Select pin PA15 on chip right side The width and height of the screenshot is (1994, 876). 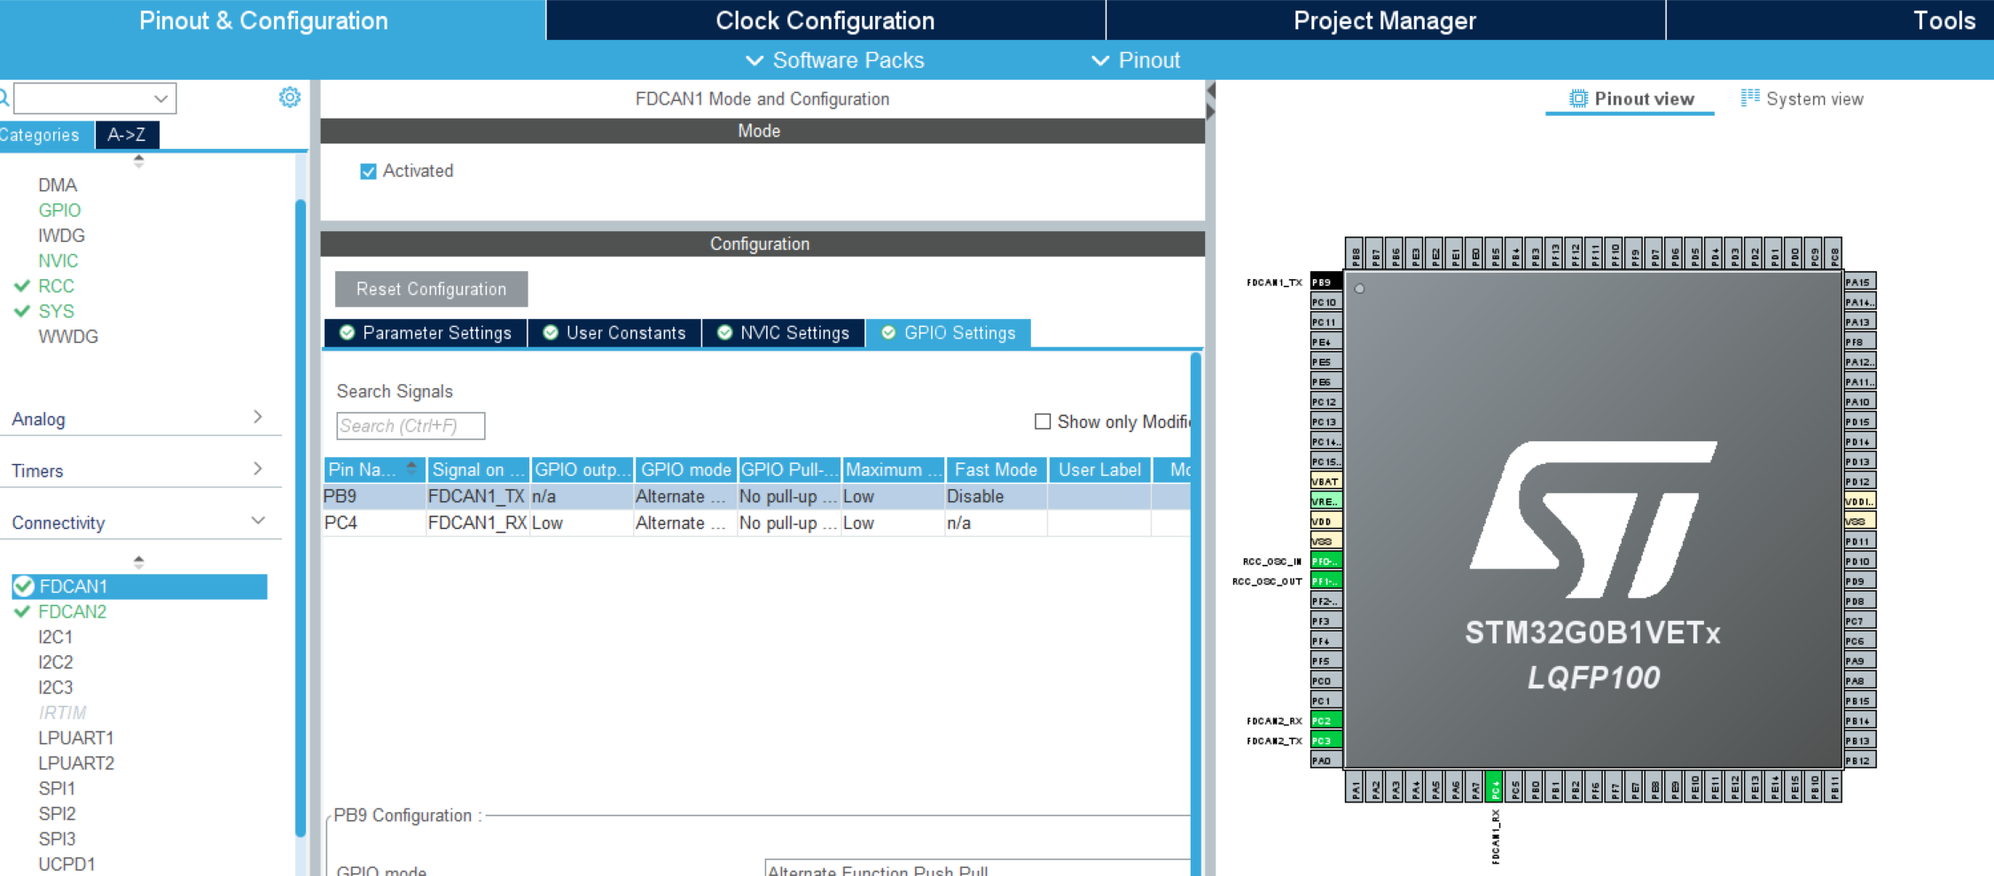1860,282
